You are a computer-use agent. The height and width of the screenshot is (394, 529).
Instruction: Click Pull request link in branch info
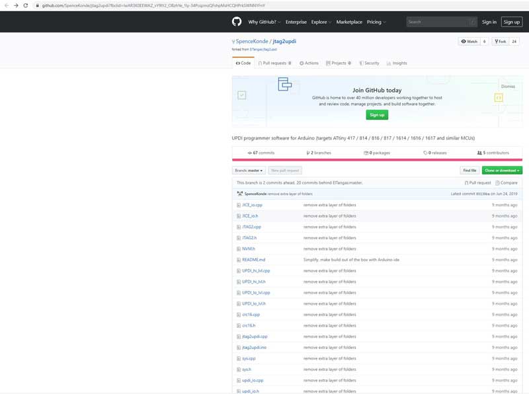click(x=477, y=183)
